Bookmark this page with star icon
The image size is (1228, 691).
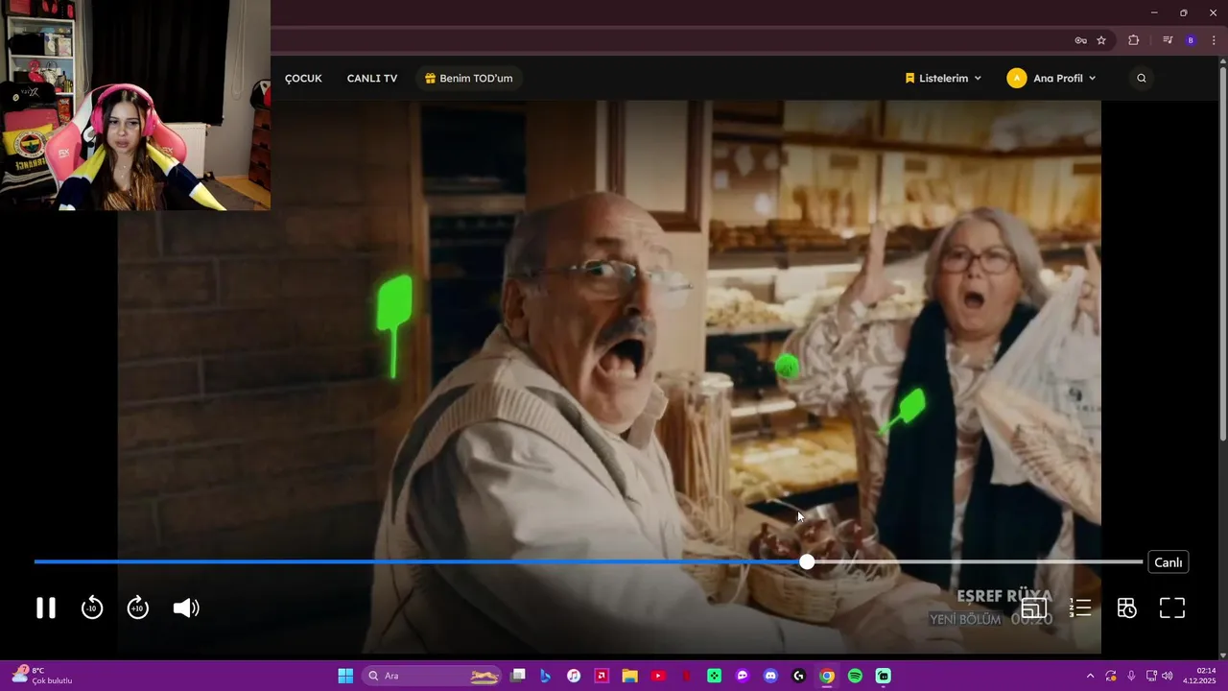[1101, 40]
